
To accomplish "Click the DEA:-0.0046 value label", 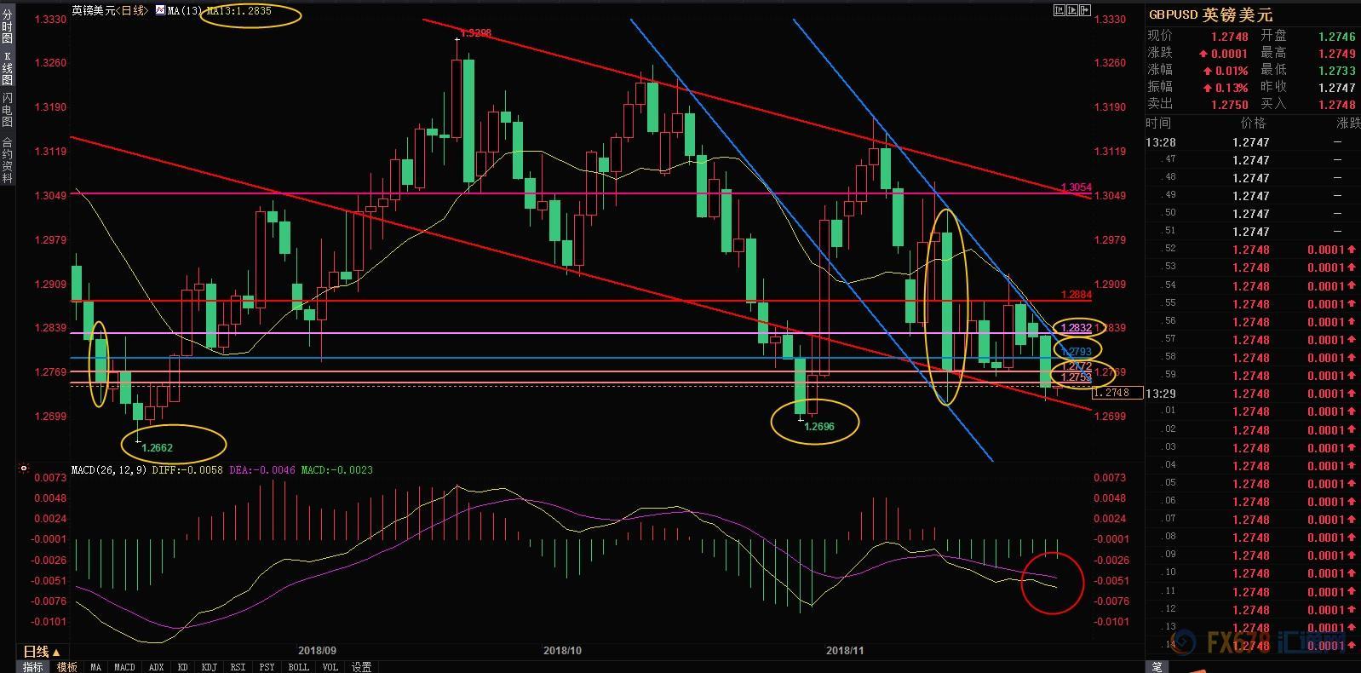I will pos(262,469).
